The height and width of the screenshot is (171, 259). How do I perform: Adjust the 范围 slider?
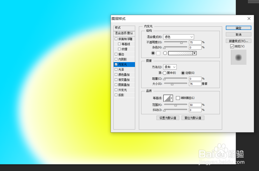(x=176, y=105)
